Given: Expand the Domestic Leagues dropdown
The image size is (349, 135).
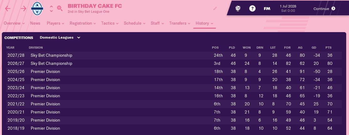Looking at the screenshot, I should coord(60,37).
